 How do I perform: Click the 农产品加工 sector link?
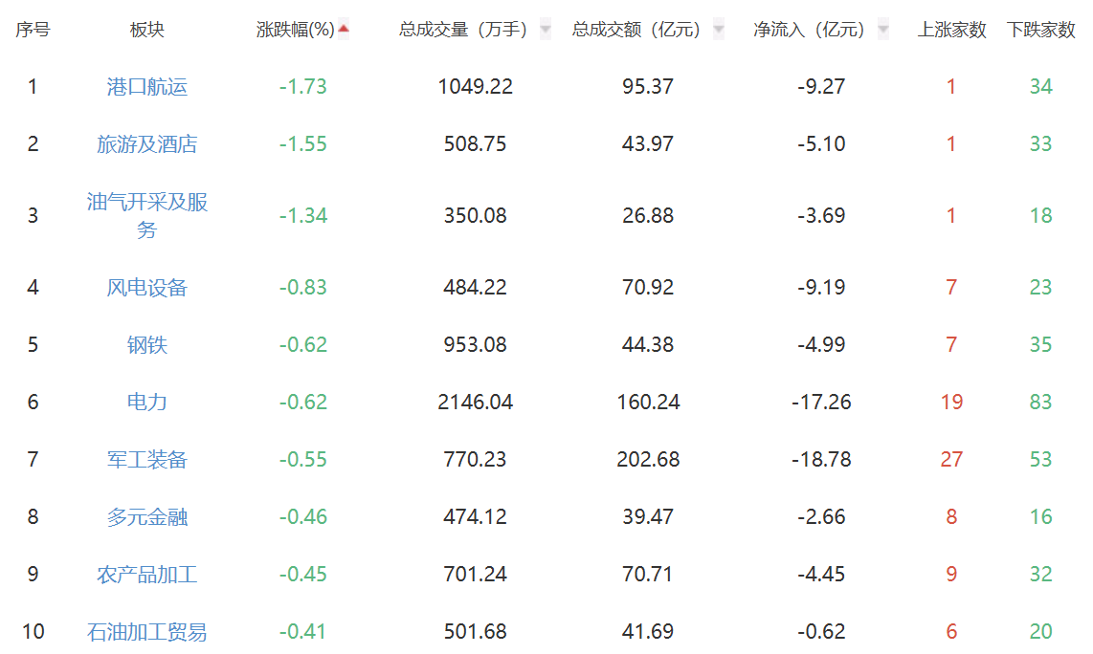click(x=147, y=574)
